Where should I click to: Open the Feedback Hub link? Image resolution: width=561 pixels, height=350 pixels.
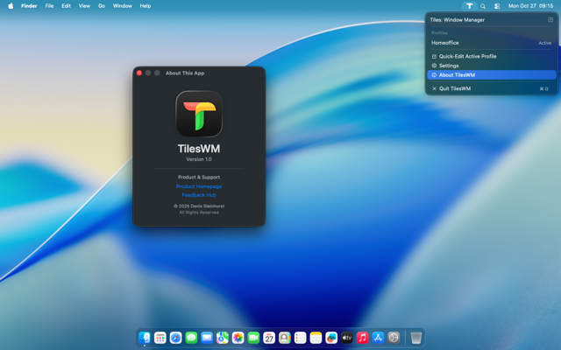tap(199, 195)
